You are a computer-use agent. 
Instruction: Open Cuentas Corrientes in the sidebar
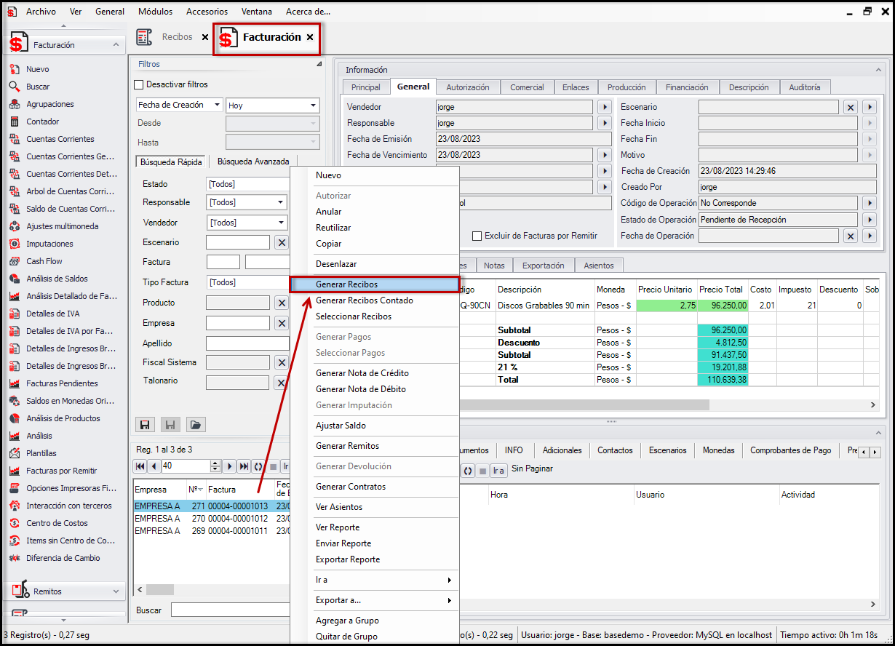pyautogui.click(x=60, y=139)
